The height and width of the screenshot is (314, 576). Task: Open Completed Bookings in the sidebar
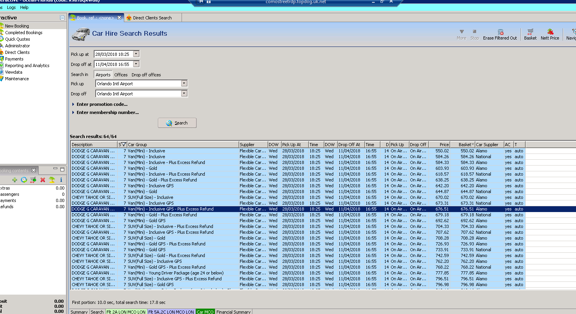point(24,33)
